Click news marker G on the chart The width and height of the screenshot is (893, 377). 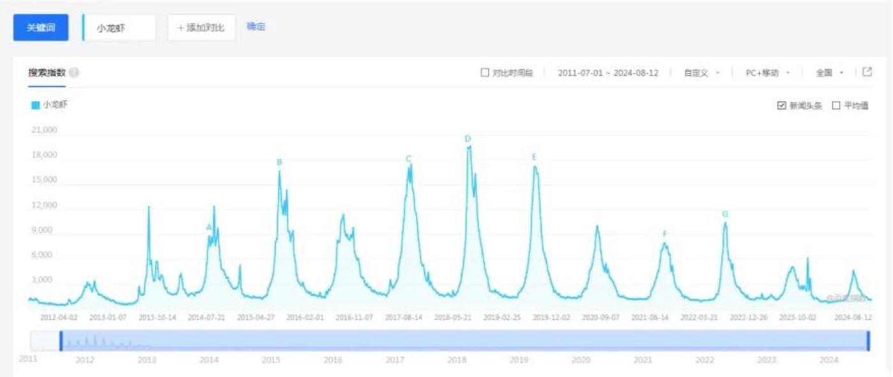725,214
